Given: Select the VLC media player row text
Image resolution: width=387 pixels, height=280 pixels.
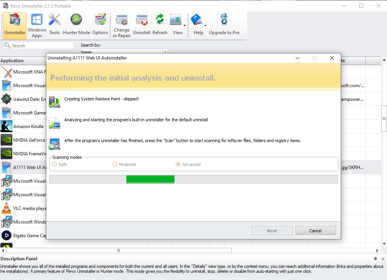Looking at the screenshot, I should tap(29, 208).
